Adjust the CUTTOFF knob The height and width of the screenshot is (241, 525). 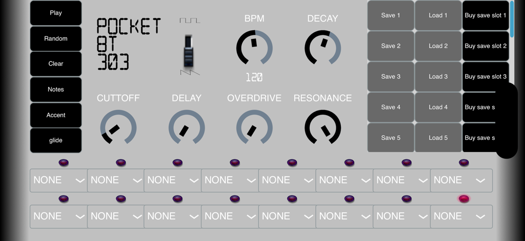point(118,127)
